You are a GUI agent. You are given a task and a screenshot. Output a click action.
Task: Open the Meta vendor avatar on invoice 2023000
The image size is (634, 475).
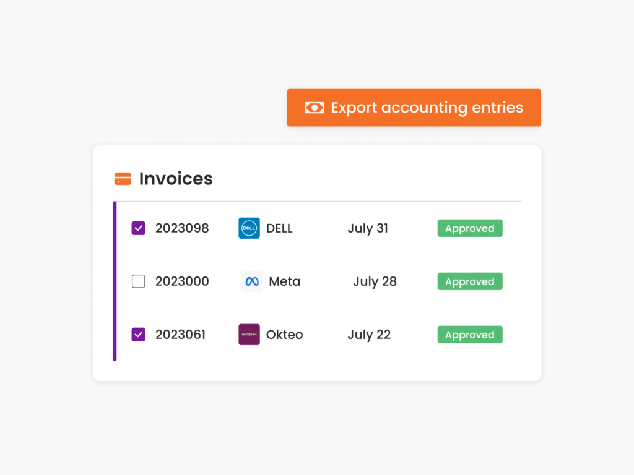tap(251, 281)
